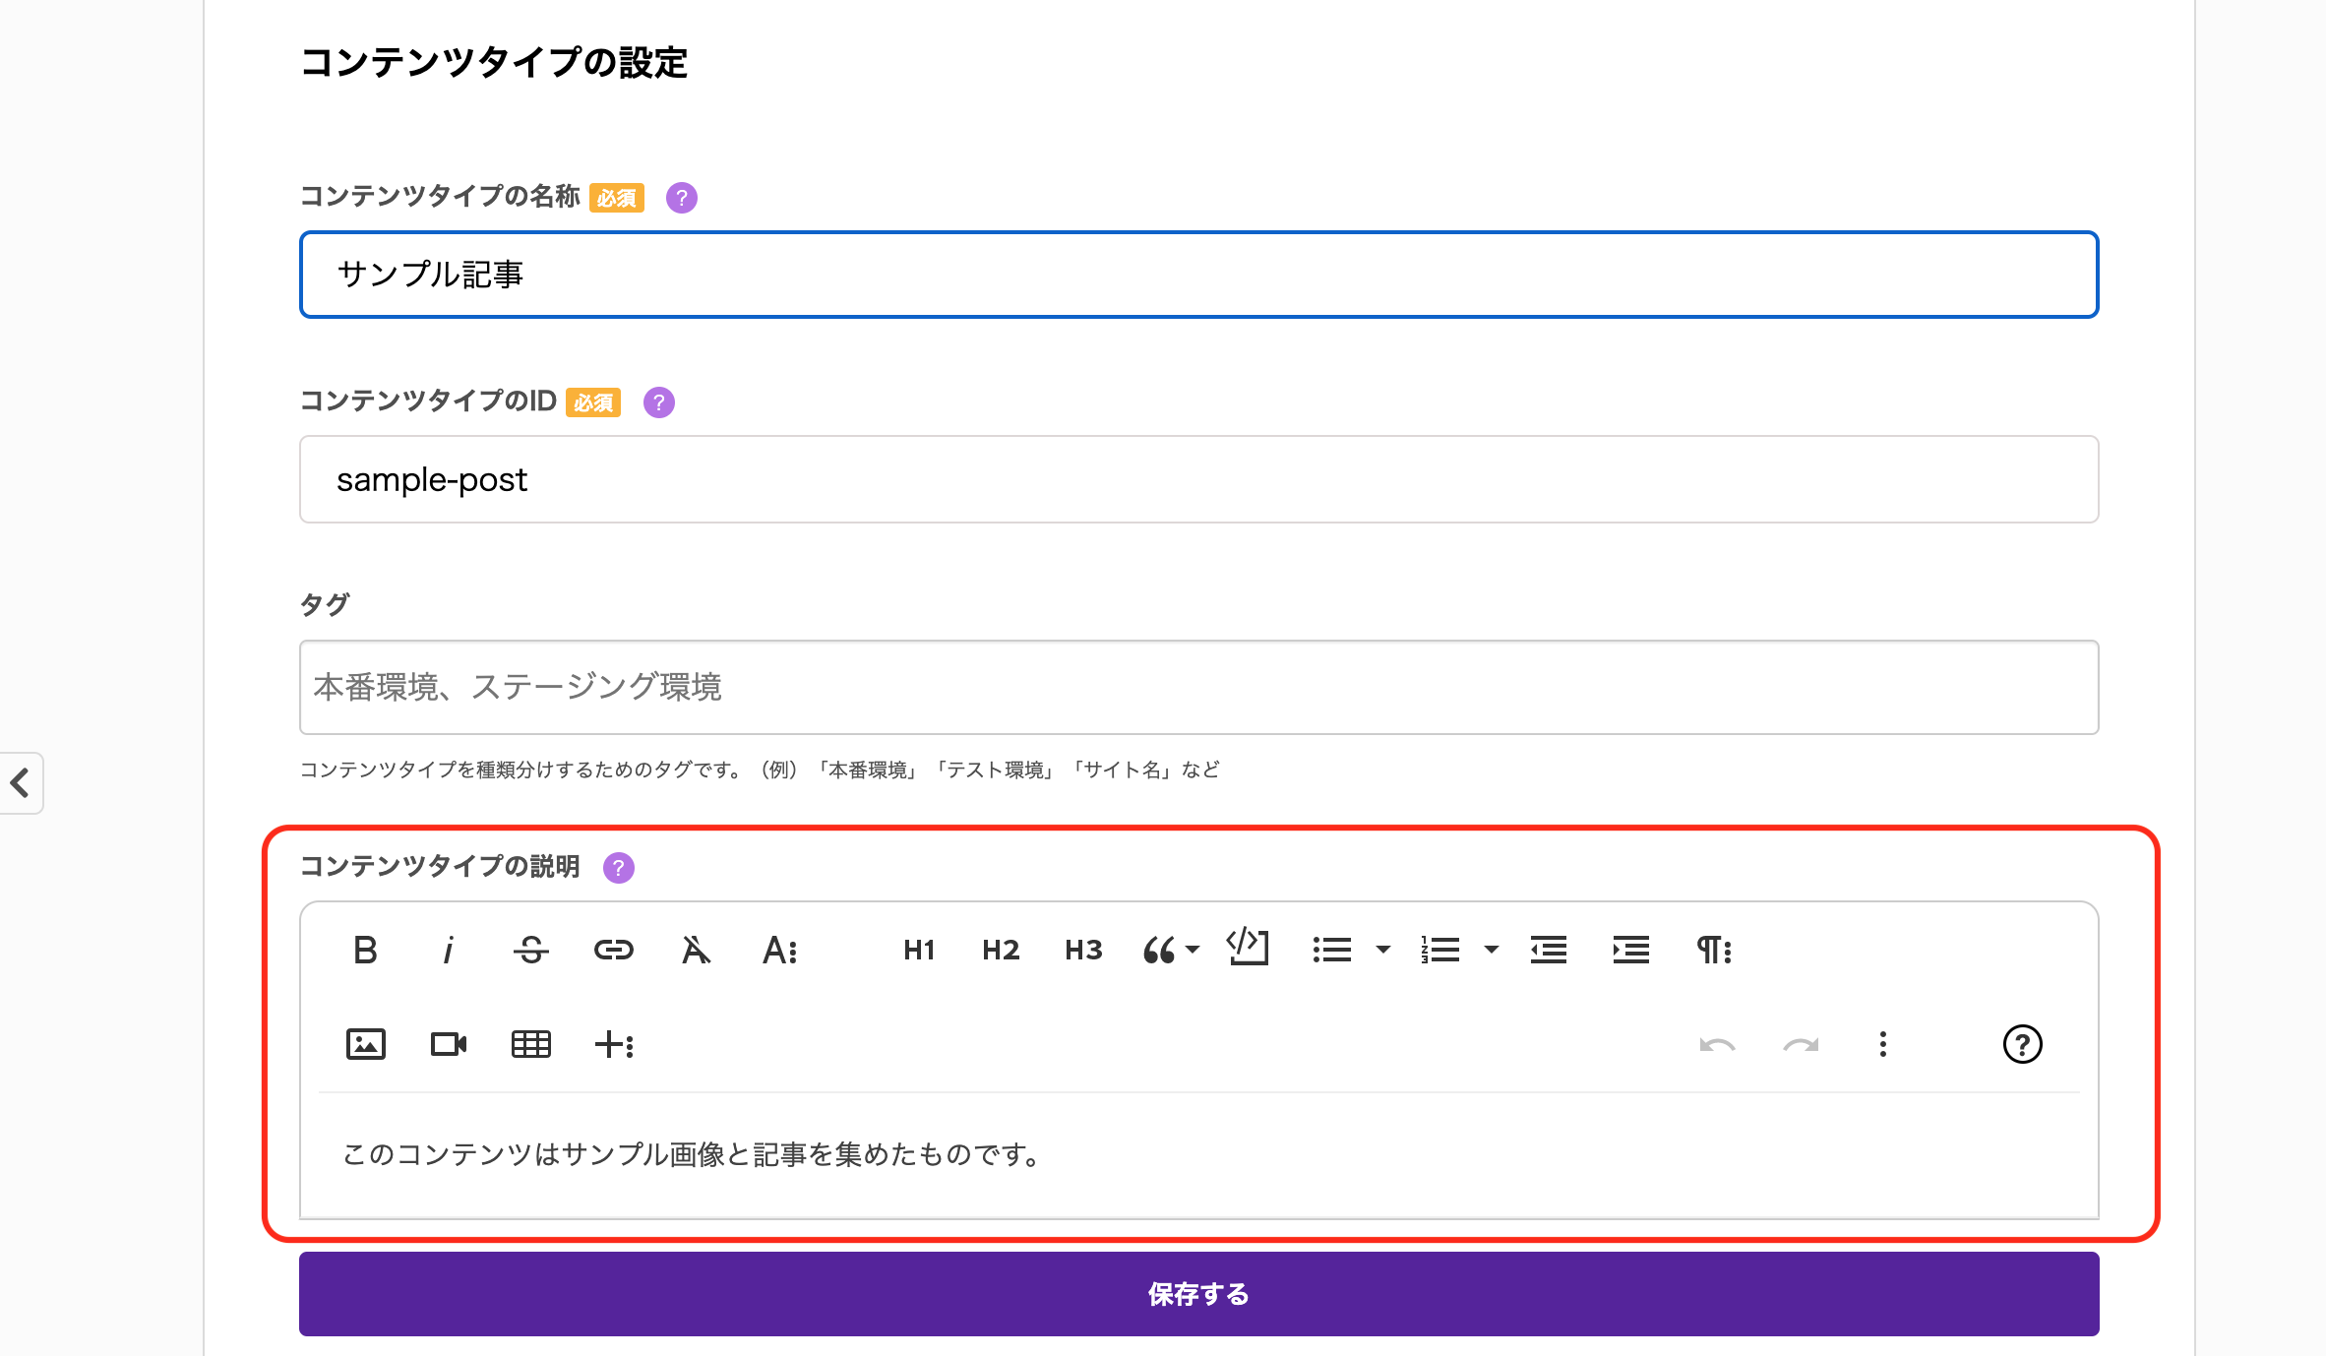Open the more insert options plus icon
The width and height of the screenshot is (2326, 1356).
point(614,1044)
